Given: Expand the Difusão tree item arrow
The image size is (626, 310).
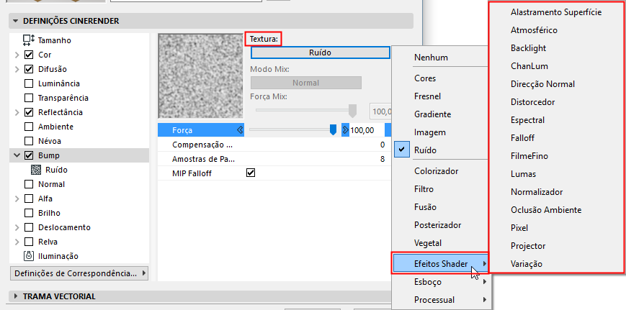Looking at the screenshot, I should 17,69.
